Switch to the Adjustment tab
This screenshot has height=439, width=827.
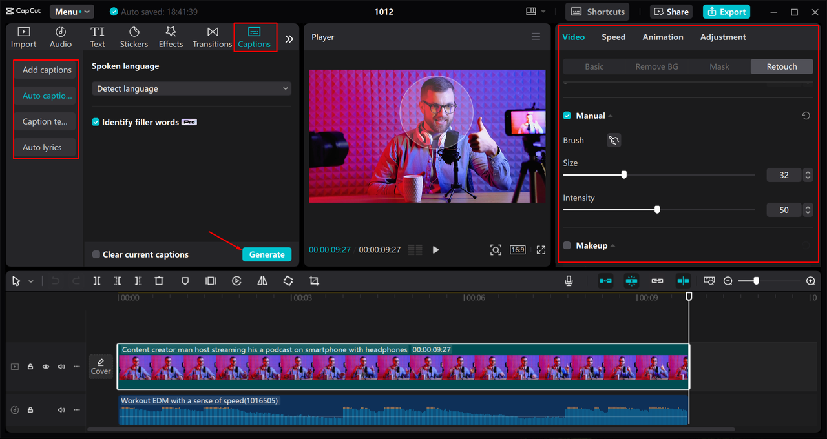click(723, 37)
